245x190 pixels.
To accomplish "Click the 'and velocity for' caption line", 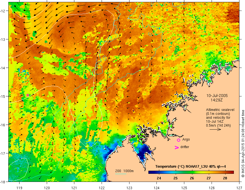I will 218,118.
